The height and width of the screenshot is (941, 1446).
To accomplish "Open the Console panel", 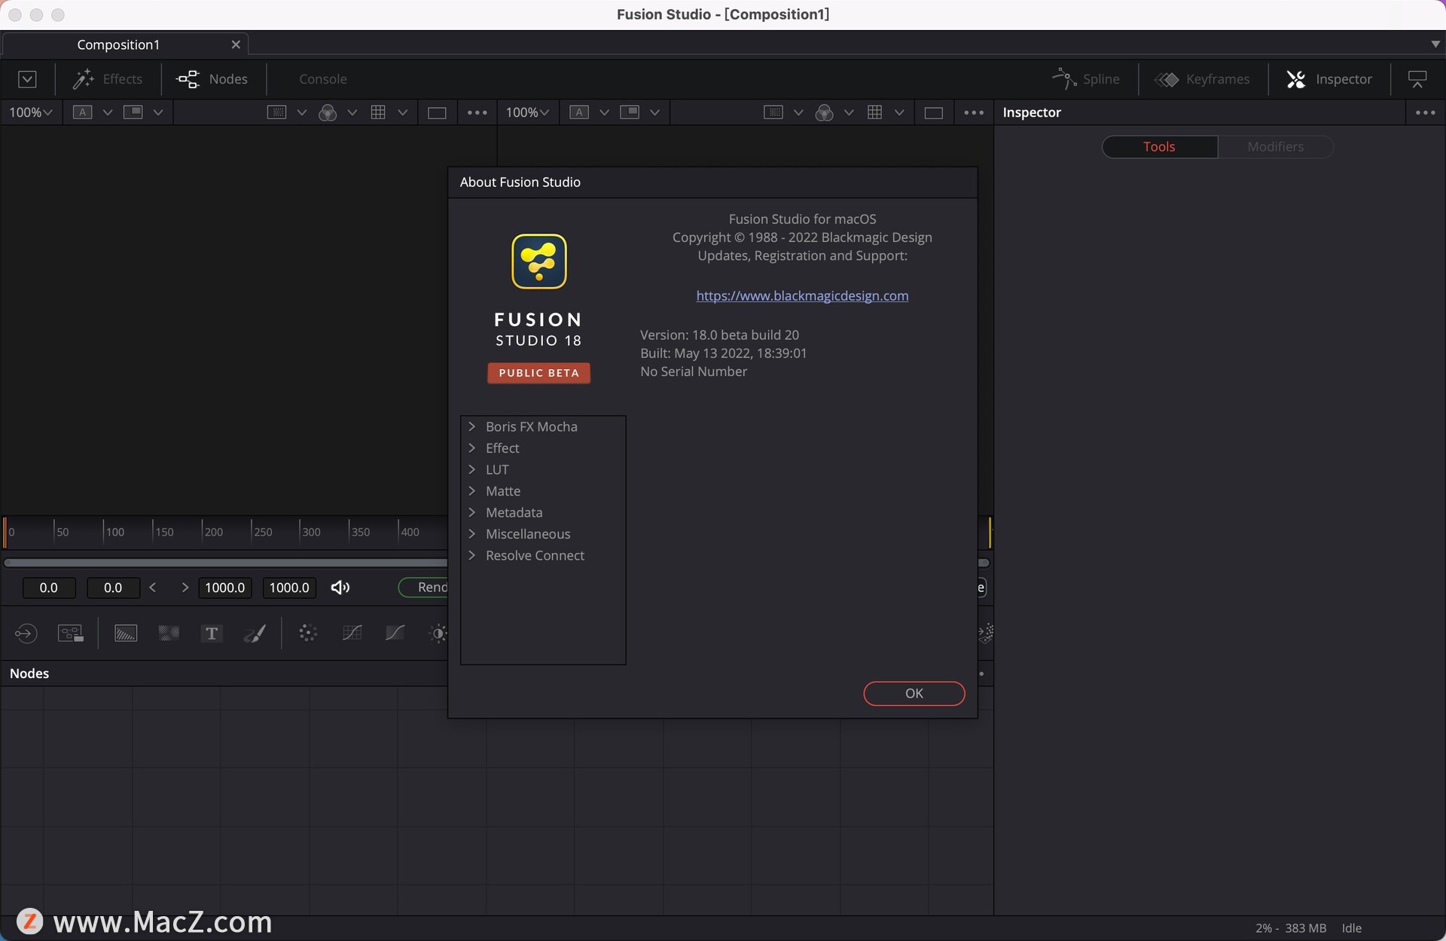I will [322, 79].
